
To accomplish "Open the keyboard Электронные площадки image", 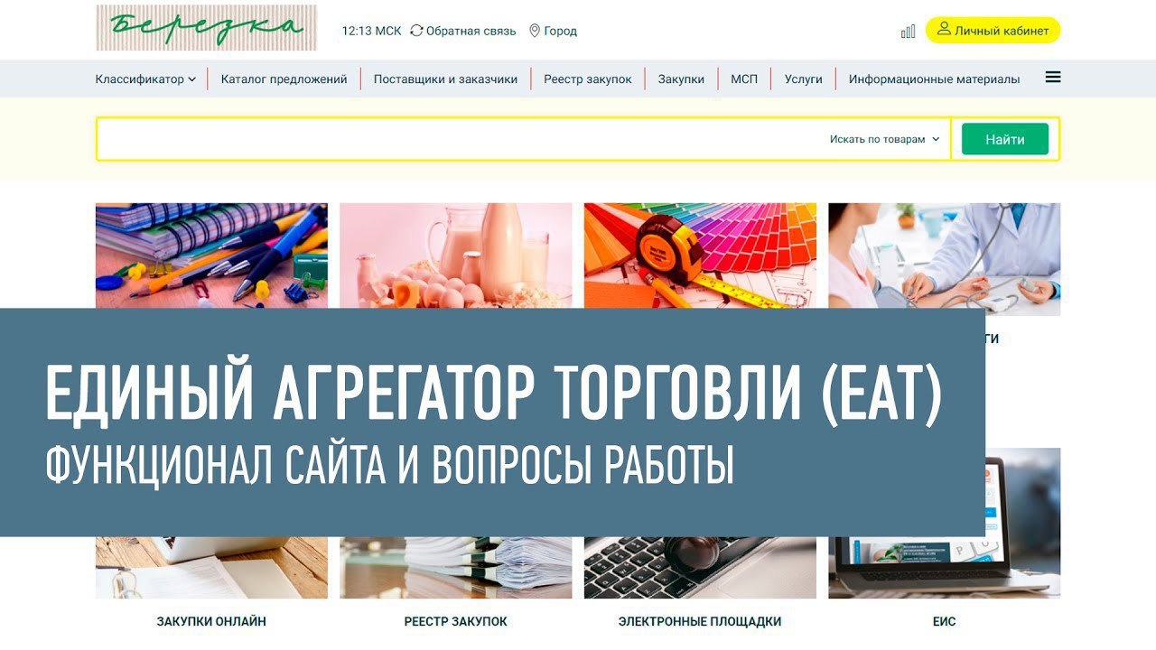I will [700, 567].
